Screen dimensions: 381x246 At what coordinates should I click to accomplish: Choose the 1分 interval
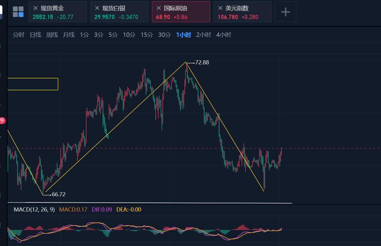pyautogui.click(x=84, y=35)
